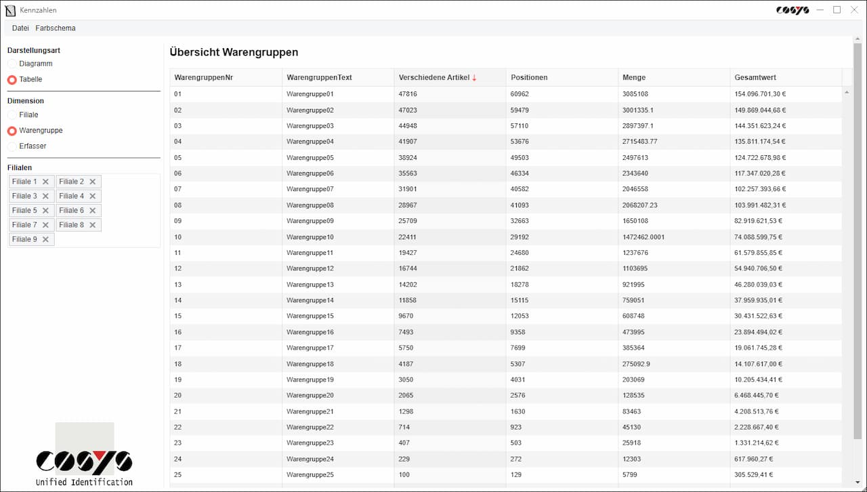The image size is (867, 492).
Task: Click the article count 9670
Action: pyautogui.click(x=406, y=316)
